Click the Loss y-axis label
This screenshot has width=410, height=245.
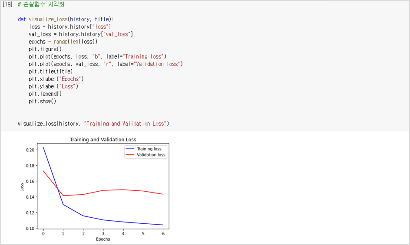(22, 187)
